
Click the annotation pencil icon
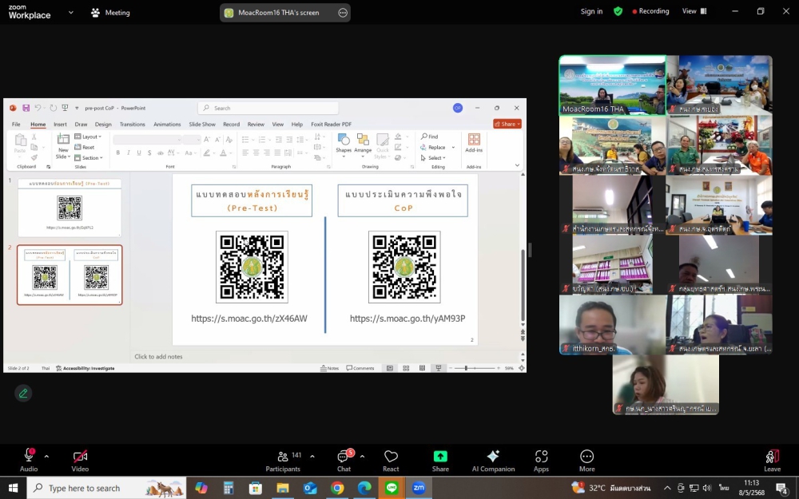pos(23,393)
